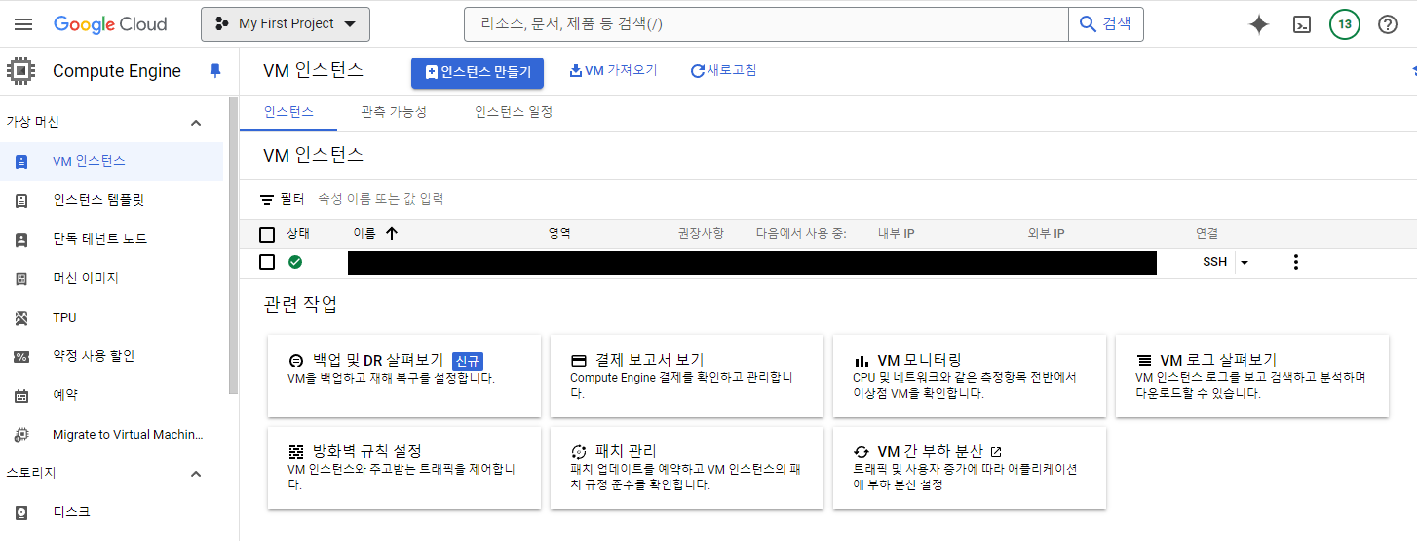Click the 결제 보고서 보기 card icon

(579, 360)
